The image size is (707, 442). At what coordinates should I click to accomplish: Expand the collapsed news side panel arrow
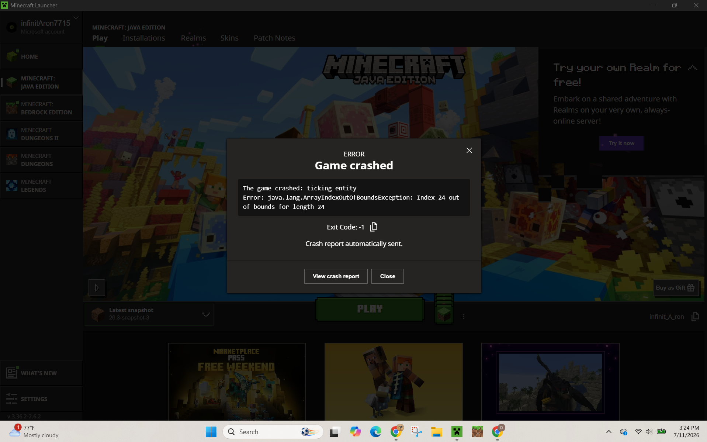click(97, 288)
